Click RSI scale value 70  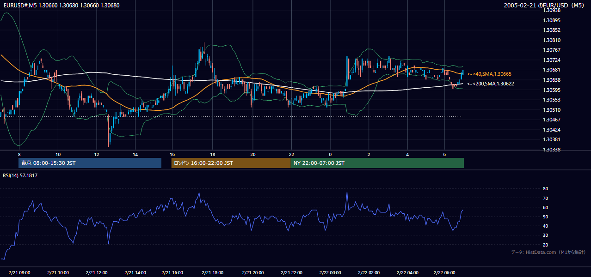545,198
